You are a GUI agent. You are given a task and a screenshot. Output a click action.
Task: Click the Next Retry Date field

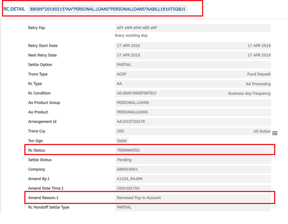193,55
